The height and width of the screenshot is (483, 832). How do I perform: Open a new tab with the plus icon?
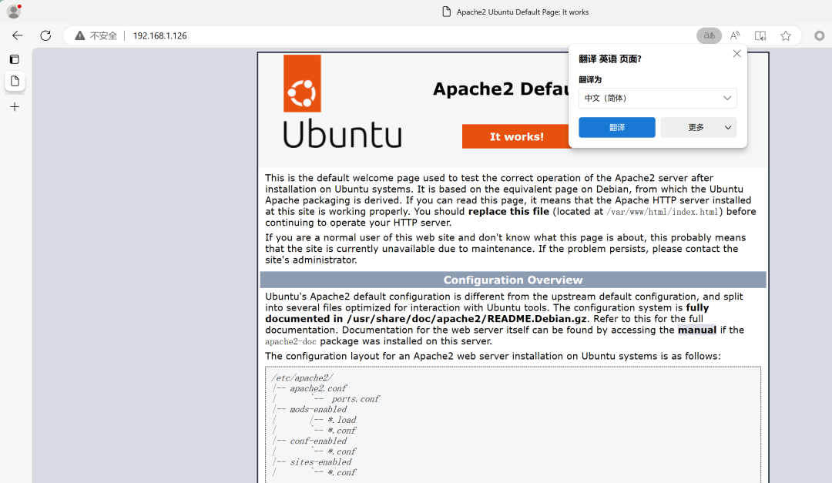pyautogui.click(x=15, y=106)
